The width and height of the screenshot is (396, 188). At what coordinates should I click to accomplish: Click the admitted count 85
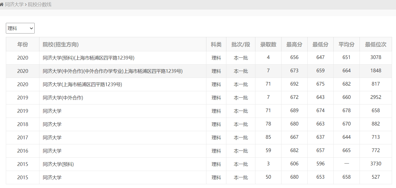268,137
